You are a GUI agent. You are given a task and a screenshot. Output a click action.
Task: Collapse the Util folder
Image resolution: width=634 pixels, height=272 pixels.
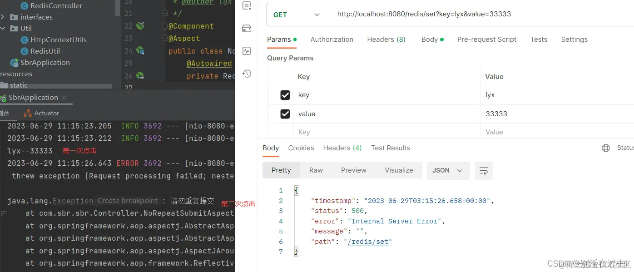3,29
